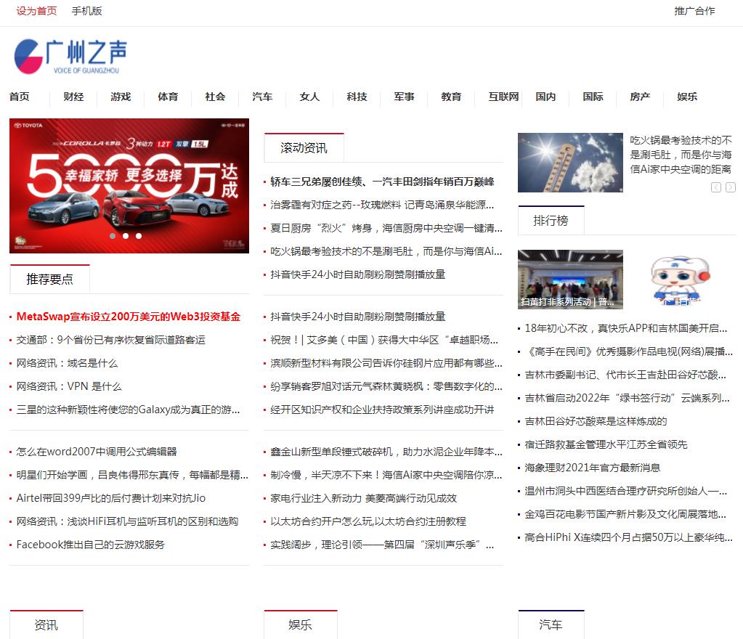Go to the 国际 section

593,97
